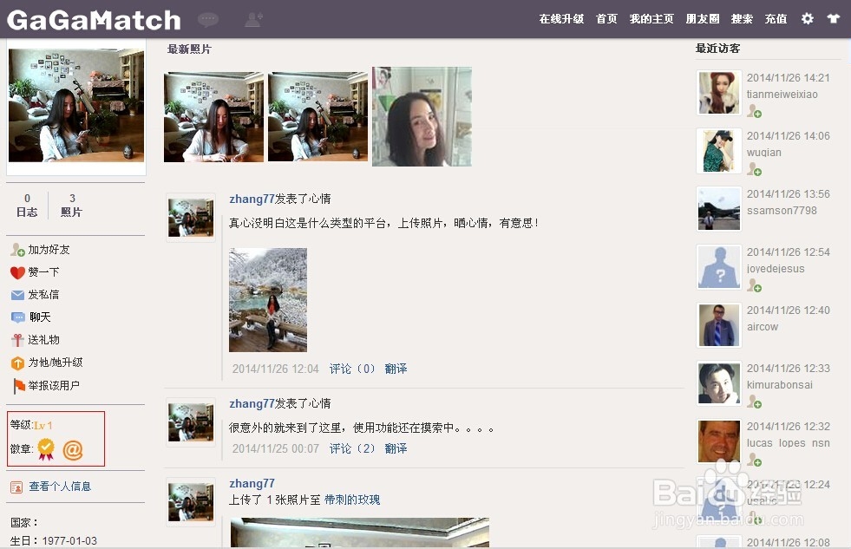Viewport: 851px width, 549px height.
Task: Open 充值 in top navigation
Action: [776, 19]
